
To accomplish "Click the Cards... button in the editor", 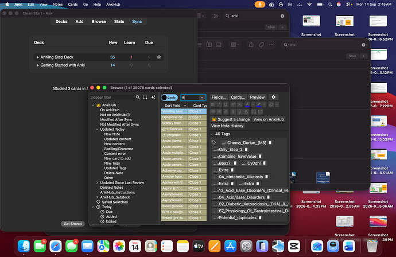I will tap(238, 97).
